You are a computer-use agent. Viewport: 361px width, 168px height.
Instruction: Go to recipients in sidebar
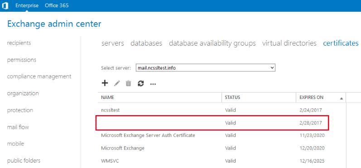(x=19, y=43)
